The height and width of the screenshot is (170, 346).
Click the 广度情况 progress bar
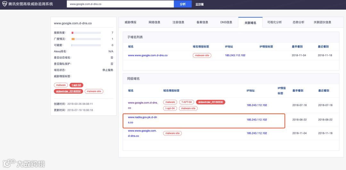click(86, 39)
